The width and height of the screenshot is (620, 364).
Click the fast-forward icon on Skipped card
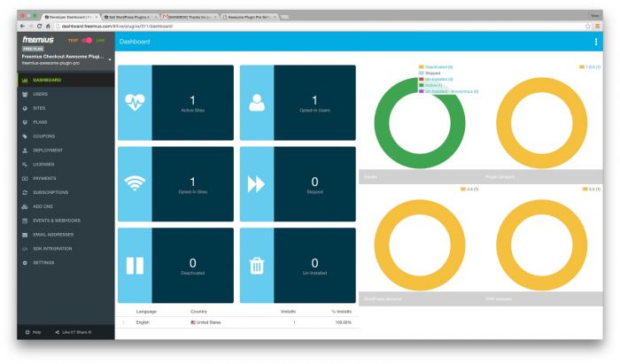pyautogui.click(x=256, y=184)
